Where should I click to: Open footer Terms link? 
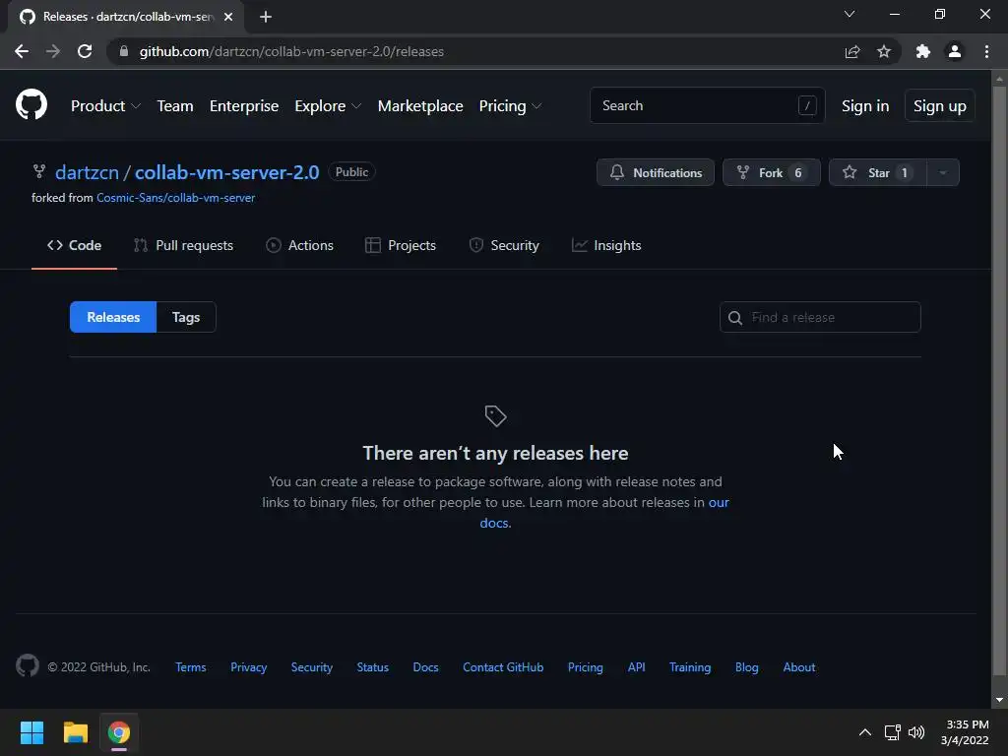191,667
